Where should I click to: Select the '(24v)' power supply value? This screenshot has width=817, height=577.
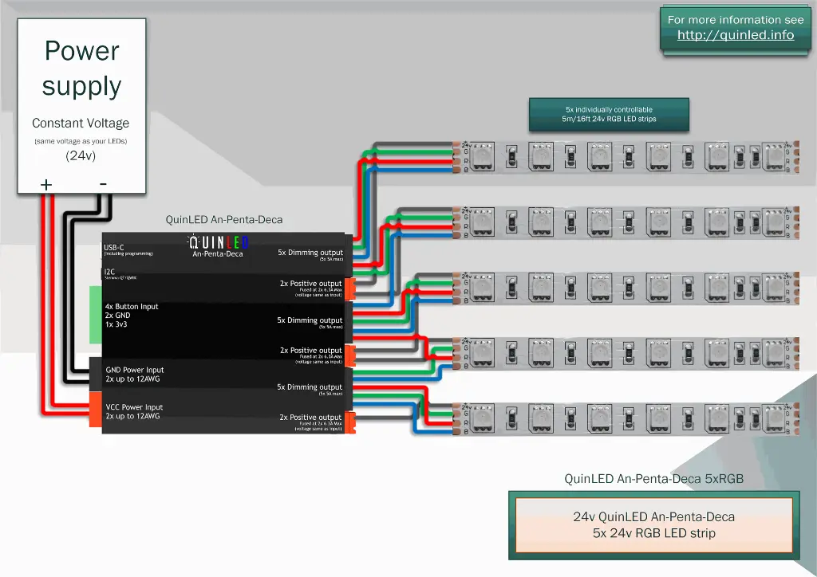[81, 155]
